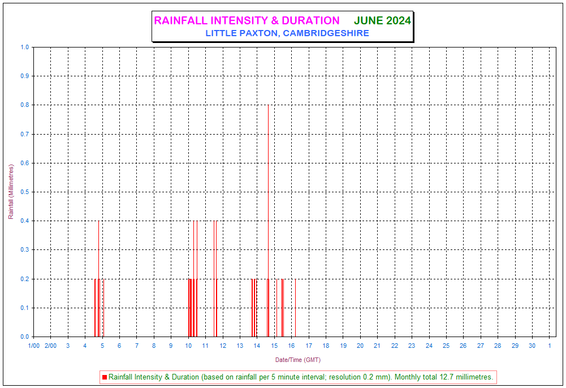Viewport: 566px width, 388px height.
Task: Click the 0.7 y-axis tick label
Action: tap(25, 134)
